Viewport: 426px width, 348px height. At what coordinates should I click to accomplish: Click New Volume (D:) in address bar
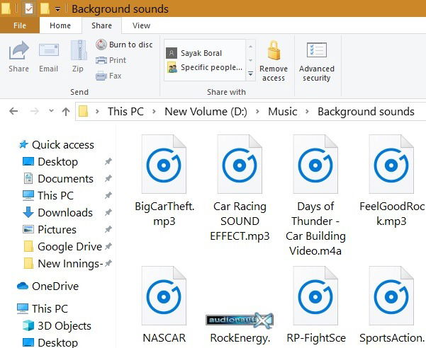pos(206,111)
